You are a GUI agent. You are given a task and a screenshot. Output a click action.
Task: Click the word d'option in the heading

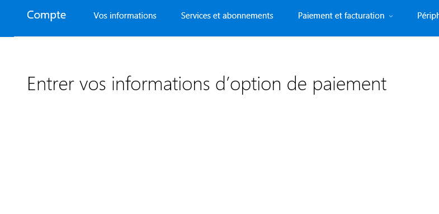click(248, 85)
